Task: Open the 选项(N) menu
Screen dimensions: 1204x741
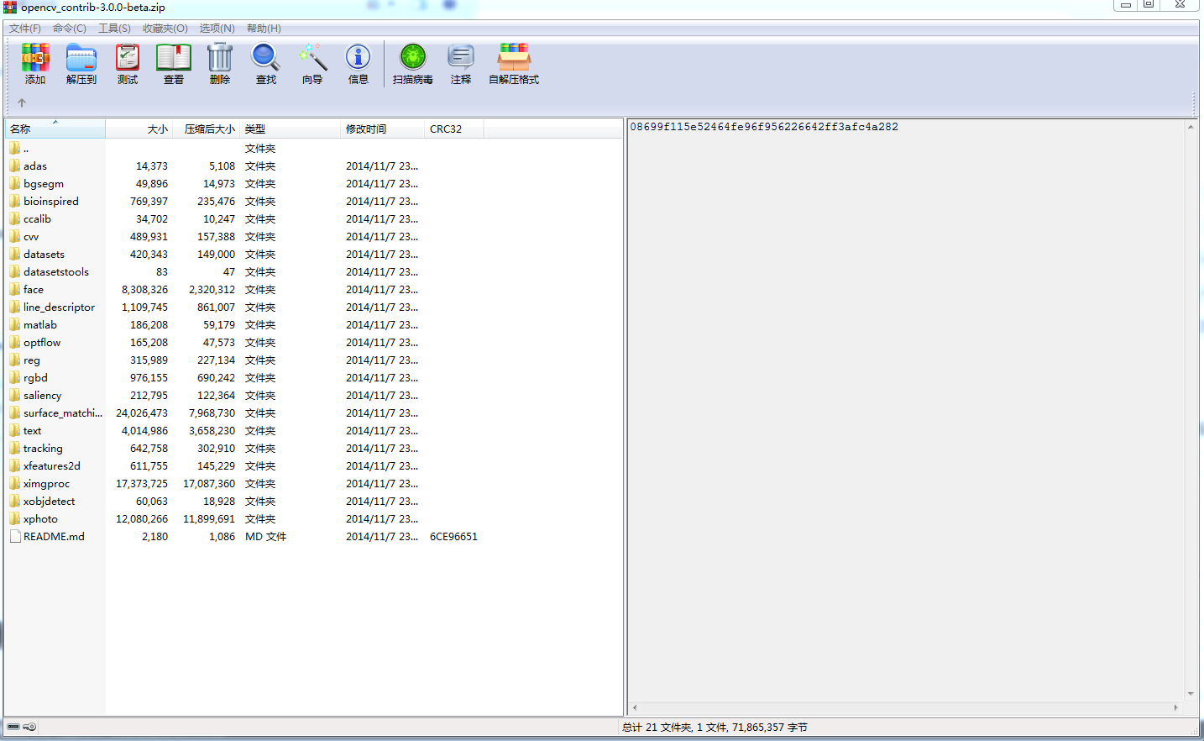Action: coord(217,29)
